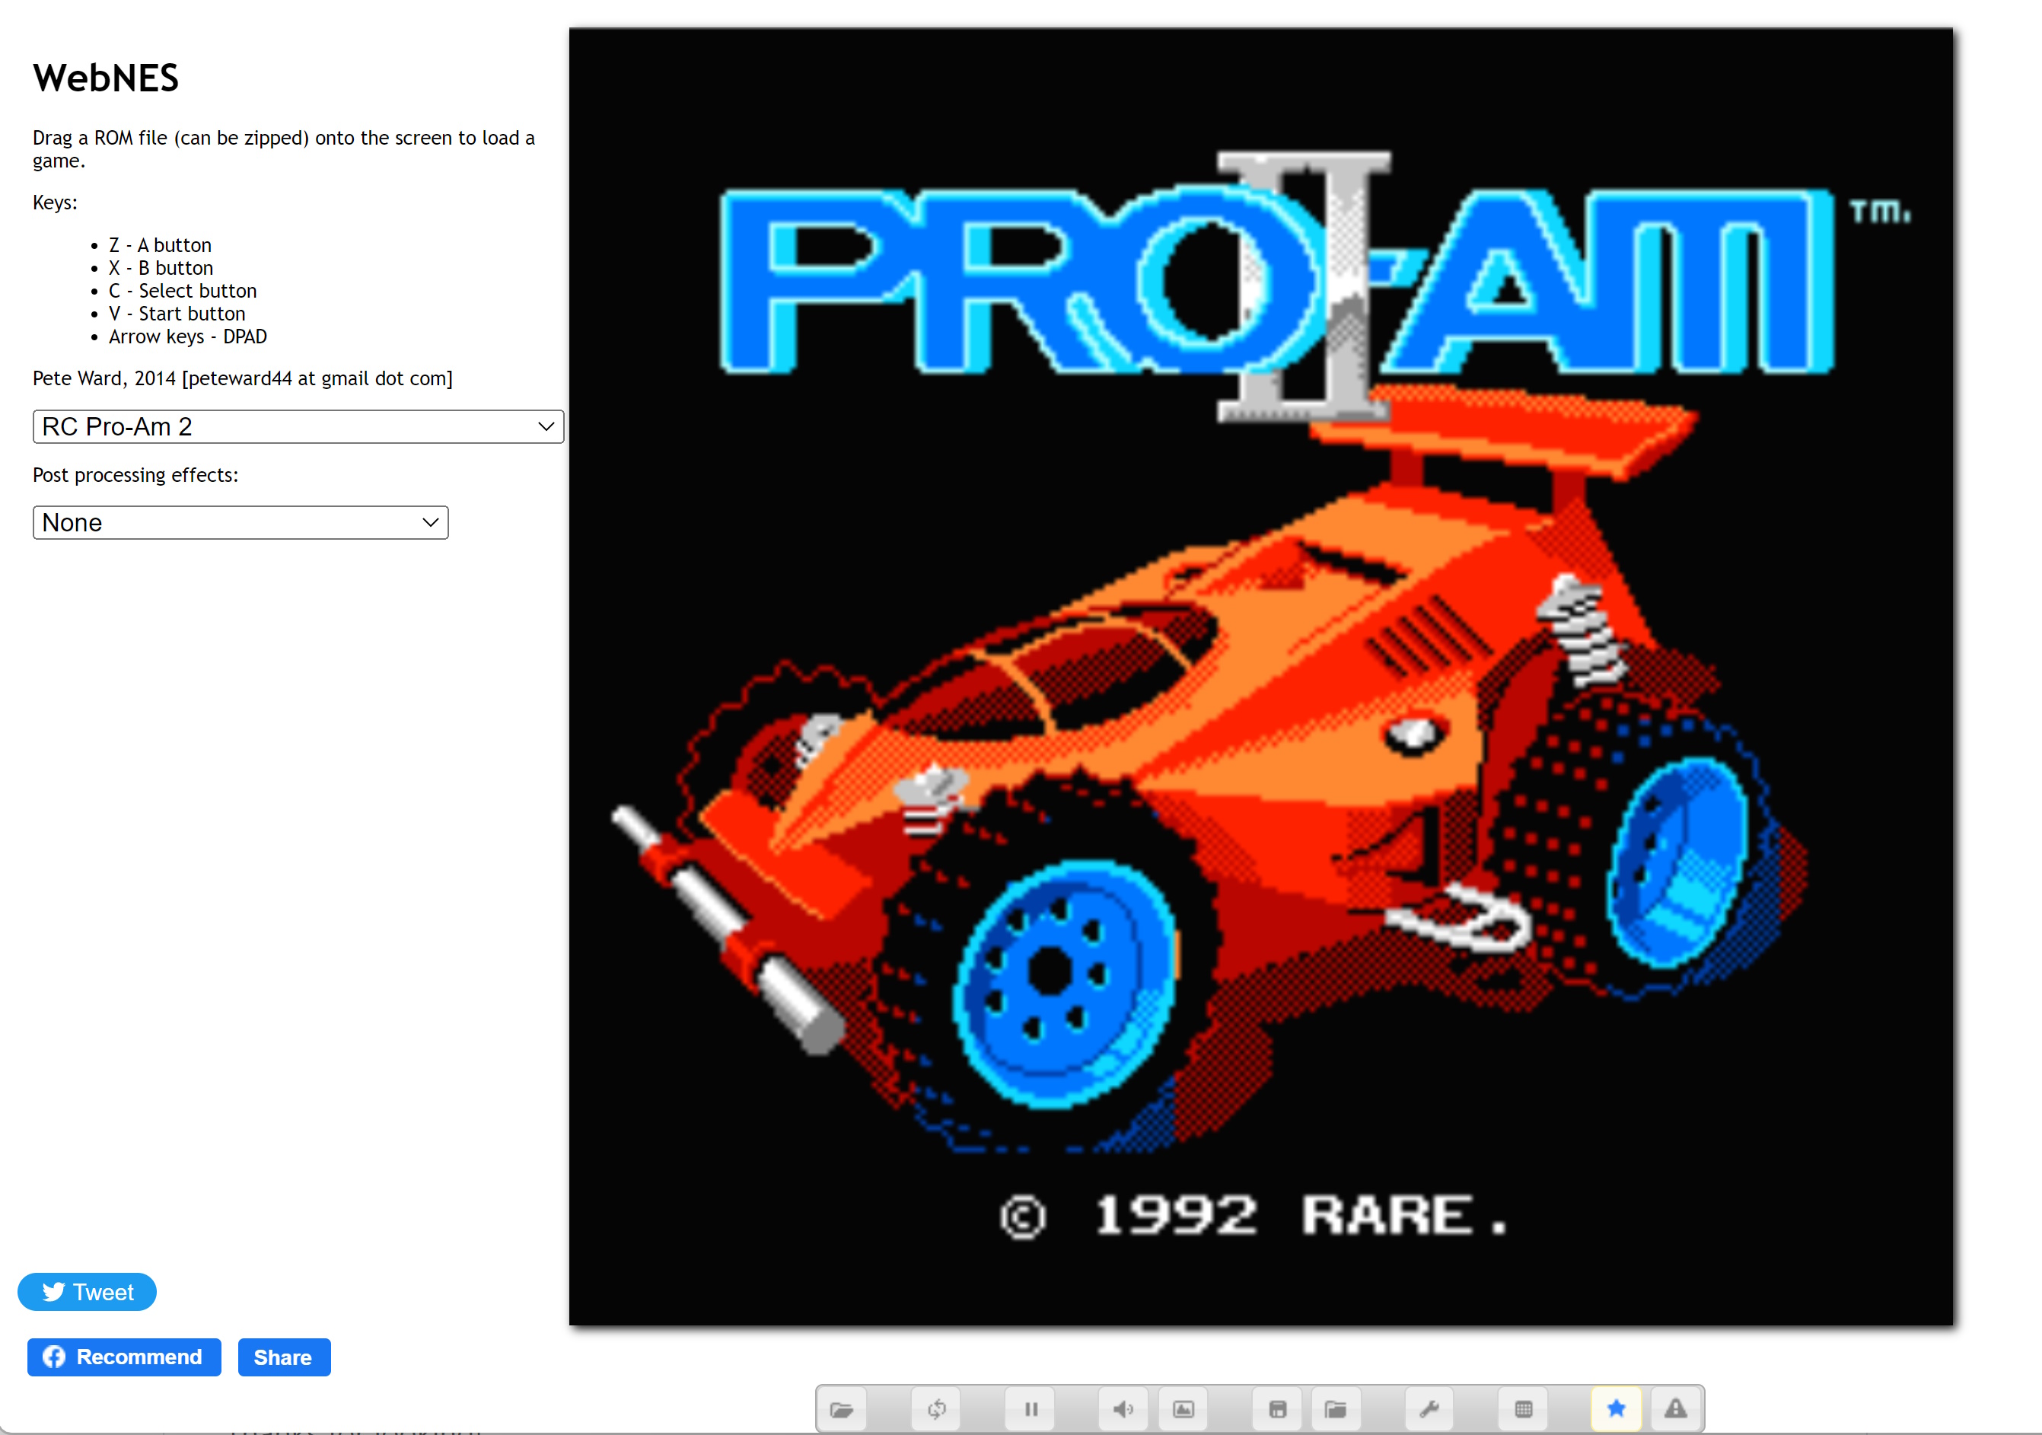Click the Tweet button
Viewport: 2042px width, 1435px height.
tap(88, 1292)
